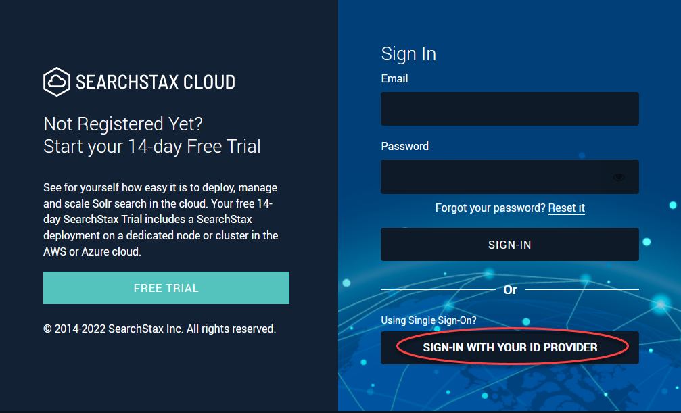Start the FREE TRIAL button
This screenshot has height=413, width=681.
click(166, 288)
